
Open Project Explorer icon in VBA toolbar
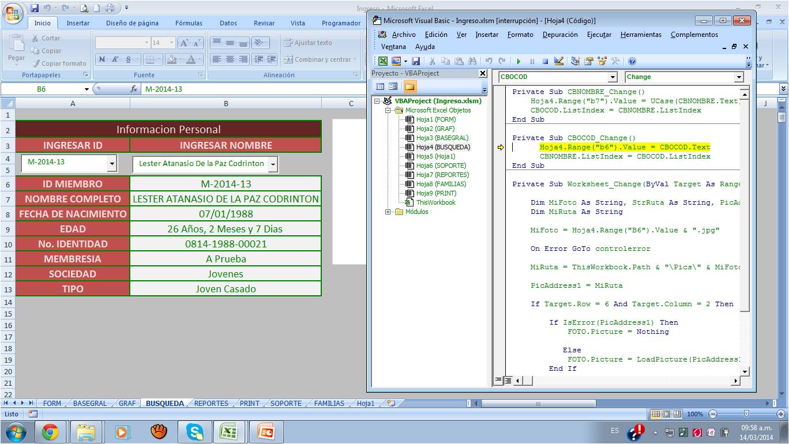pyautogui.click(x=576, y=61)
